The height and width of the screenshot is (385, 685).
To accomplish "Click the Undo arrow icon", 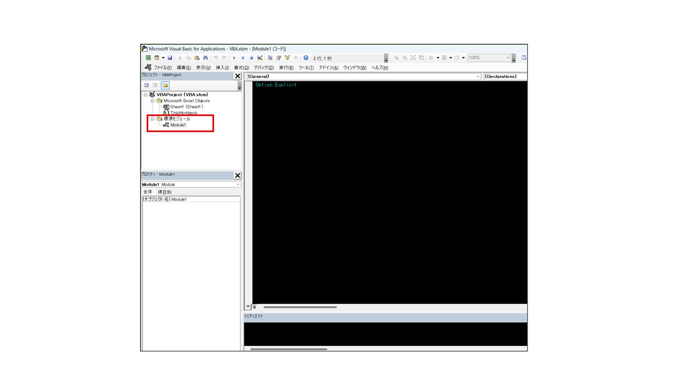I will pyautogui.click(x=216, y=58).
